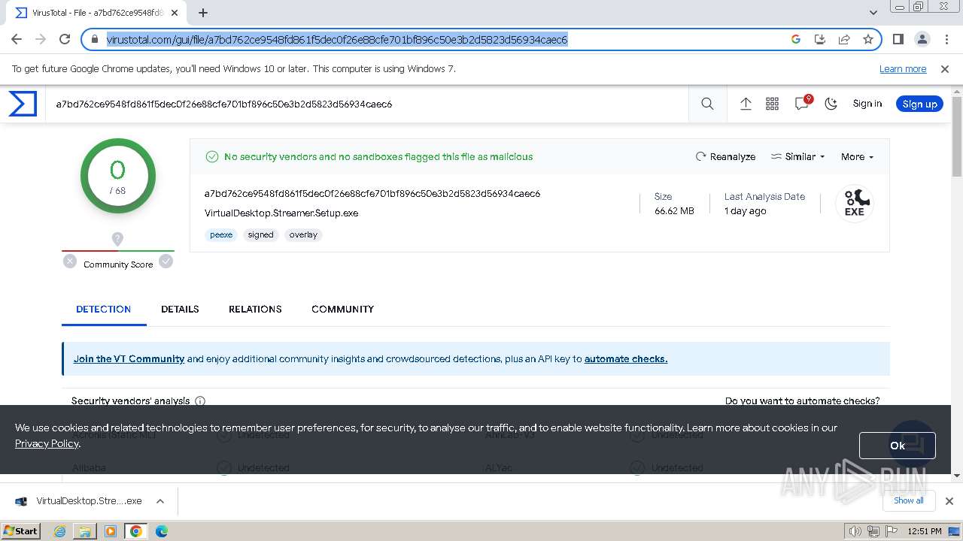Click the browser forward arrow

pyautogui.click(x=41, y=39)
